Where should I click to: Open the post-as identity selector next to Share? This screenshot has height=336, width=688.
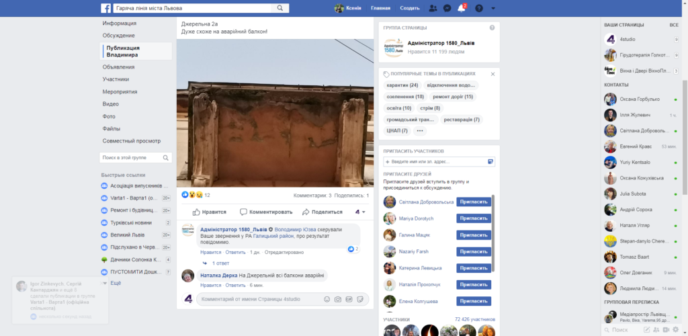point(360,212)
